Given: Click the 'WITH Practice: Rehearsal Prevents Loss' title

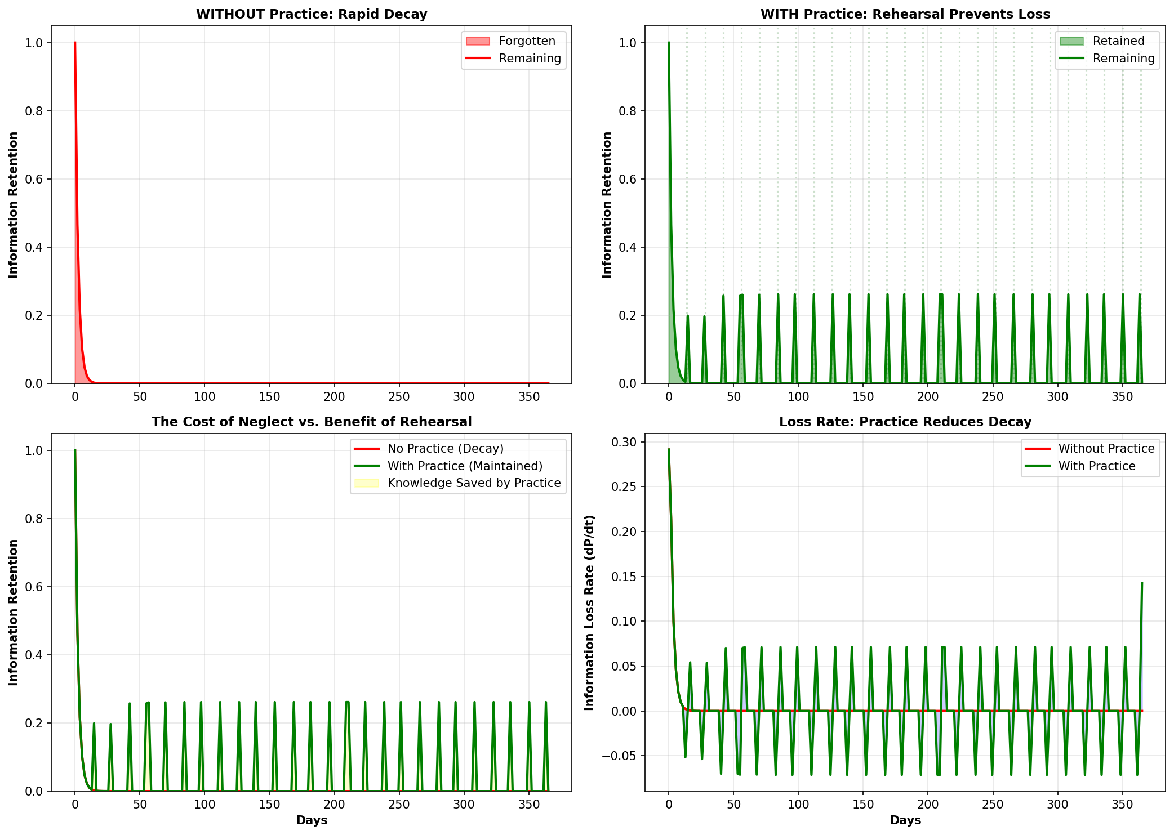Looking at the screenshot, I should tap(905, 15).
